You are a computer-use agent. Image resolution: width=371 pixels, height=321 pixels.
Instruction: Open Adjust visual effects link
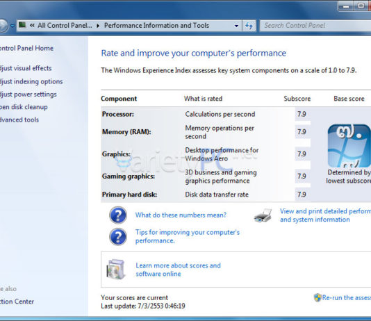(26, 68)
